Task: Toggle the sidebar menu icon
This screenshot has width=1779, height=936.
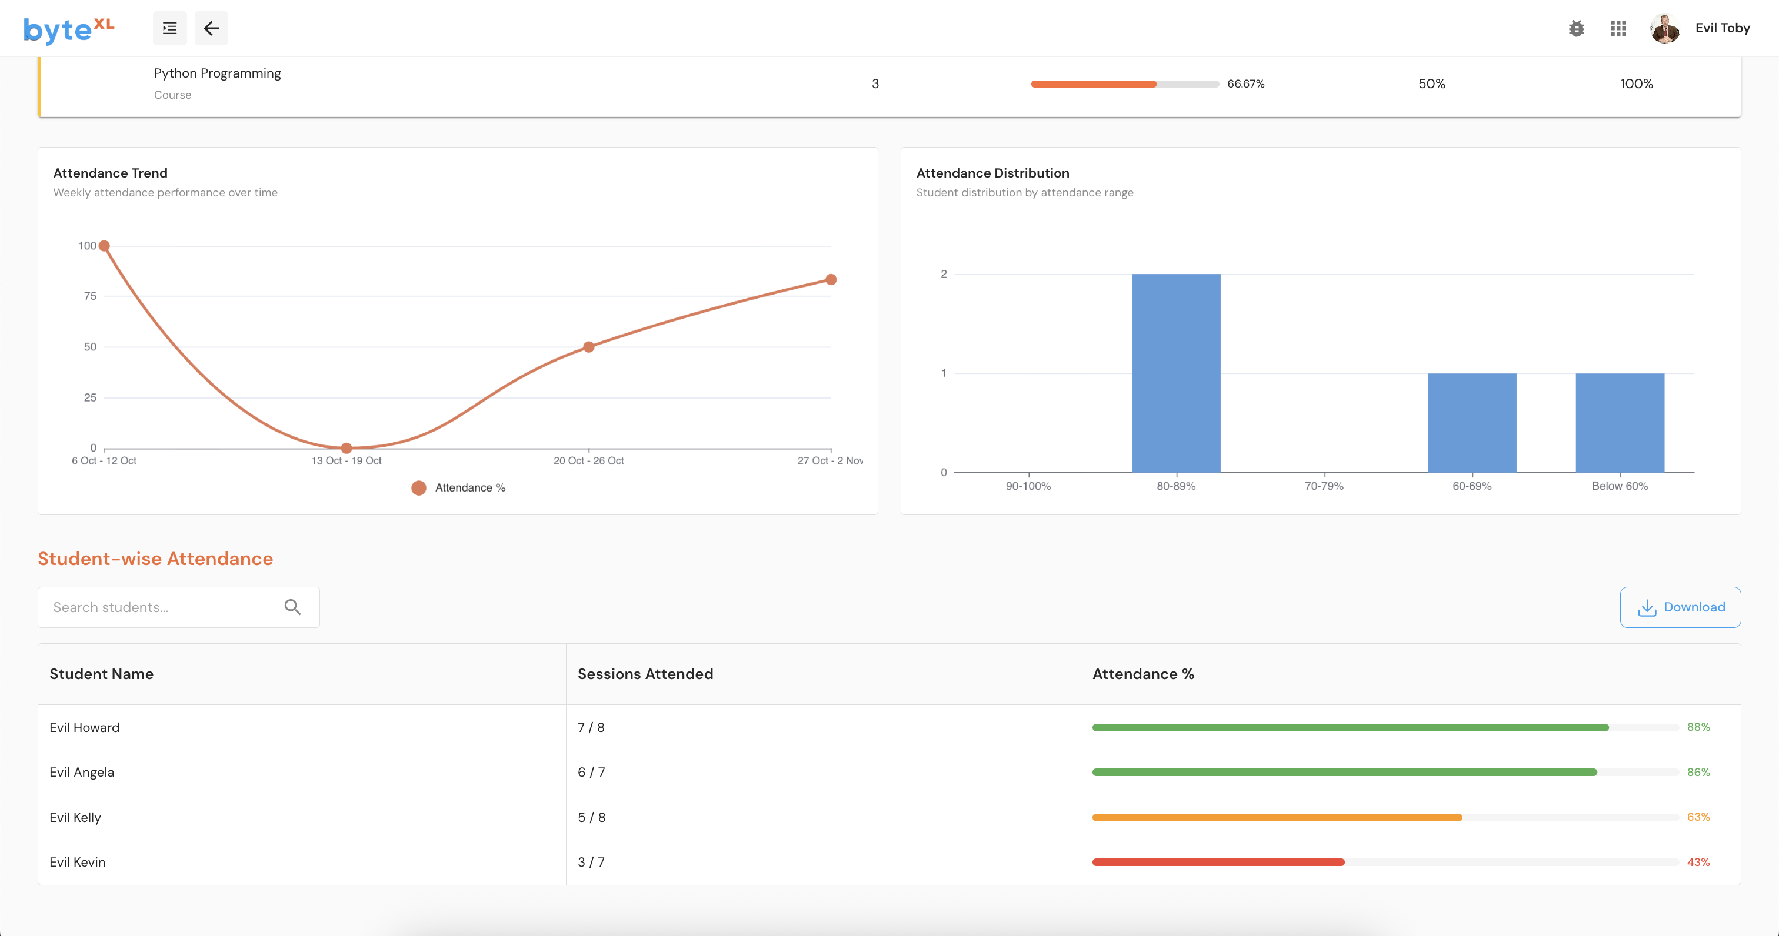Action: pos(169,28)
